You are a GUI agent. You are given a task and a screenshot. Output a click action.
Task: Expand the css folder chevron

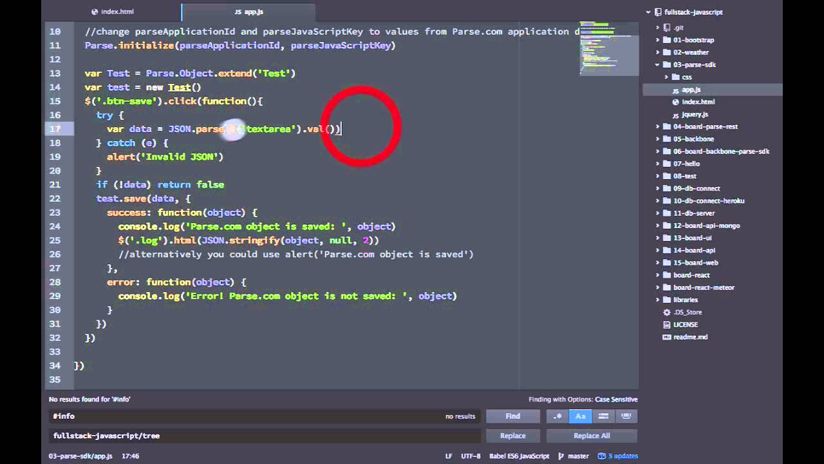667,77
